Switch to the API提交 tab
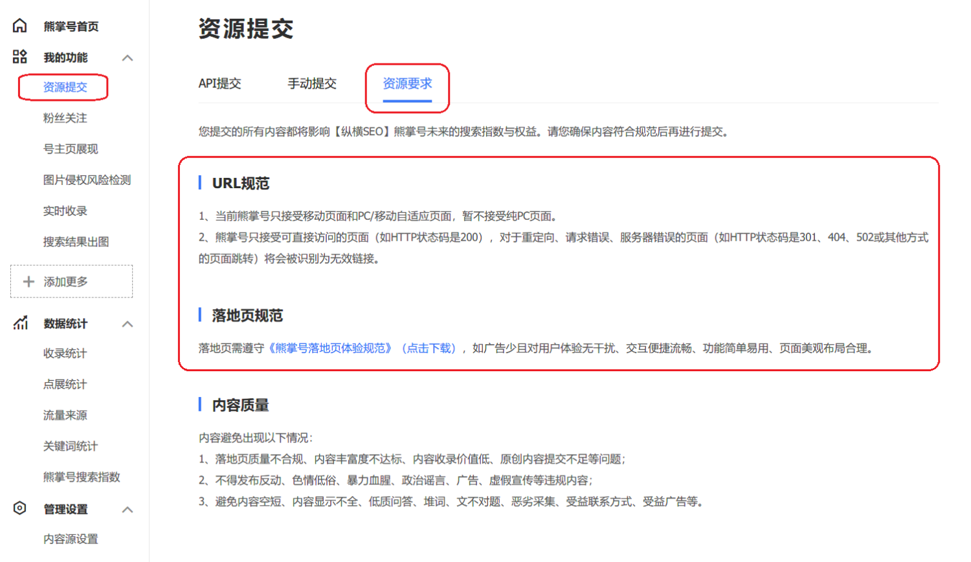971x562 pixels. 219,83
